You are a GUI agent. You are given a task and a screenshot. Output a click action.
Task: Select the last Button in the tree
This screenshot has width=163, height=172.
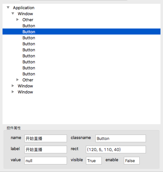(29, 74)
